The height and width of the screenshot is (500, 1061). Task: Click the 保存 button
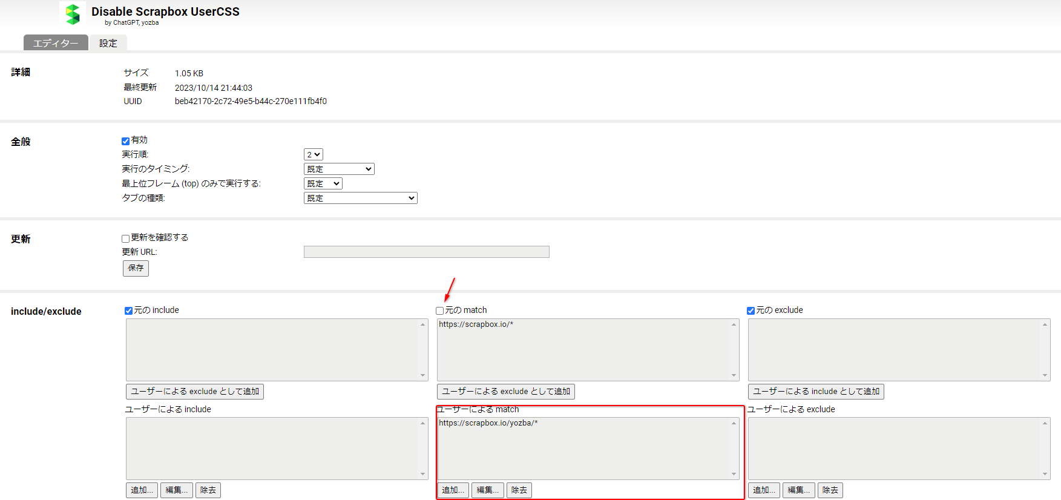136,268
